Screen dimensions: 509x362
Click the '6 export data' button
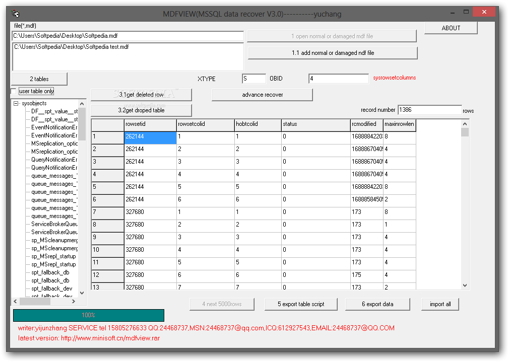click(377, 304)
